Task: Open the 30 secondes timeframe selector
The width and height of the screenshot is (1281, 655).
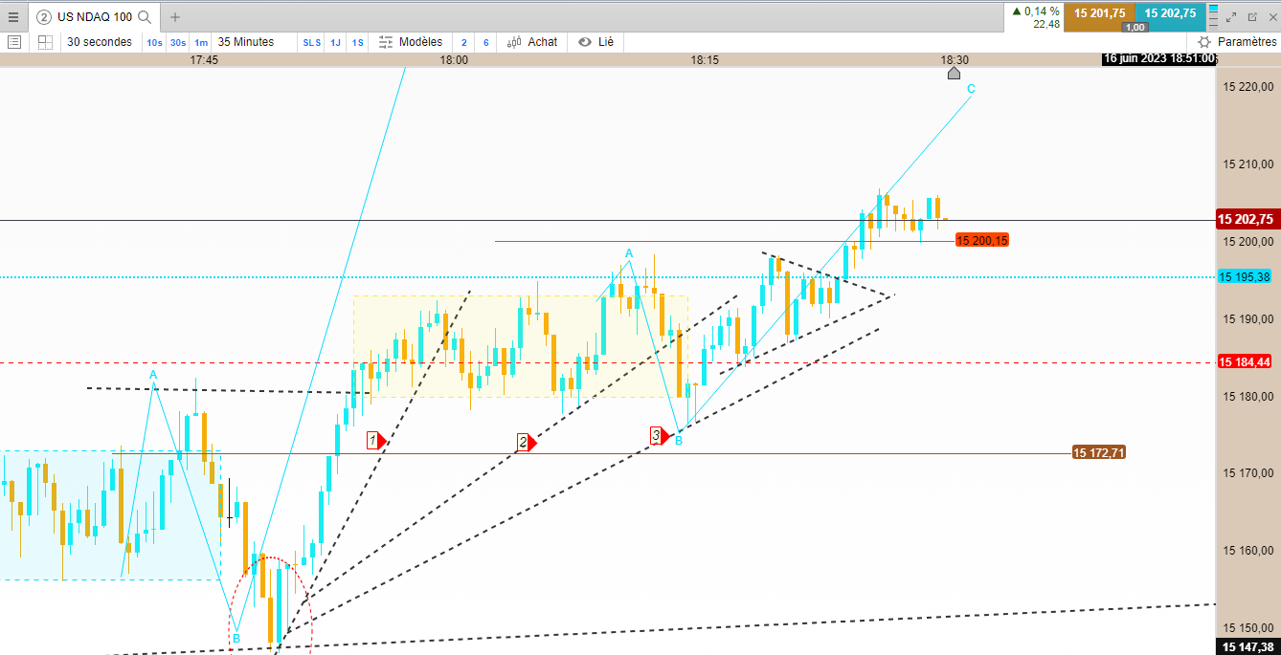Action: tap(100, 42)
